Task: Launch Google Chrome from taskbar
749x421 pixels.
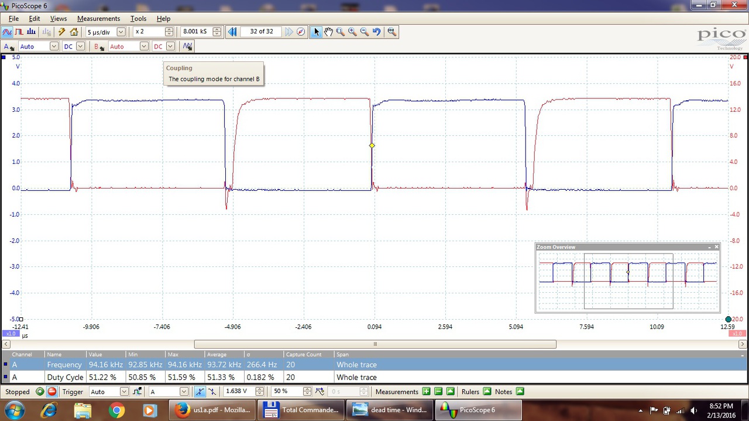Action: pyautogui.click(x=116, y=410)
